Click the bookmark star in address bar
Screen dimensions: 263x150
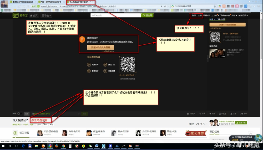pos(165,6)
